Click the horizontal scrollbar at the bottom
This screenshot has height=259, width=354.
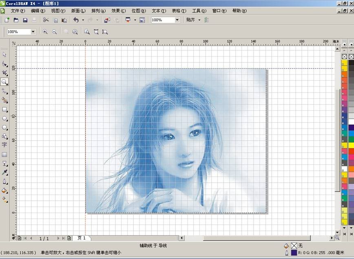coord(257,238)
